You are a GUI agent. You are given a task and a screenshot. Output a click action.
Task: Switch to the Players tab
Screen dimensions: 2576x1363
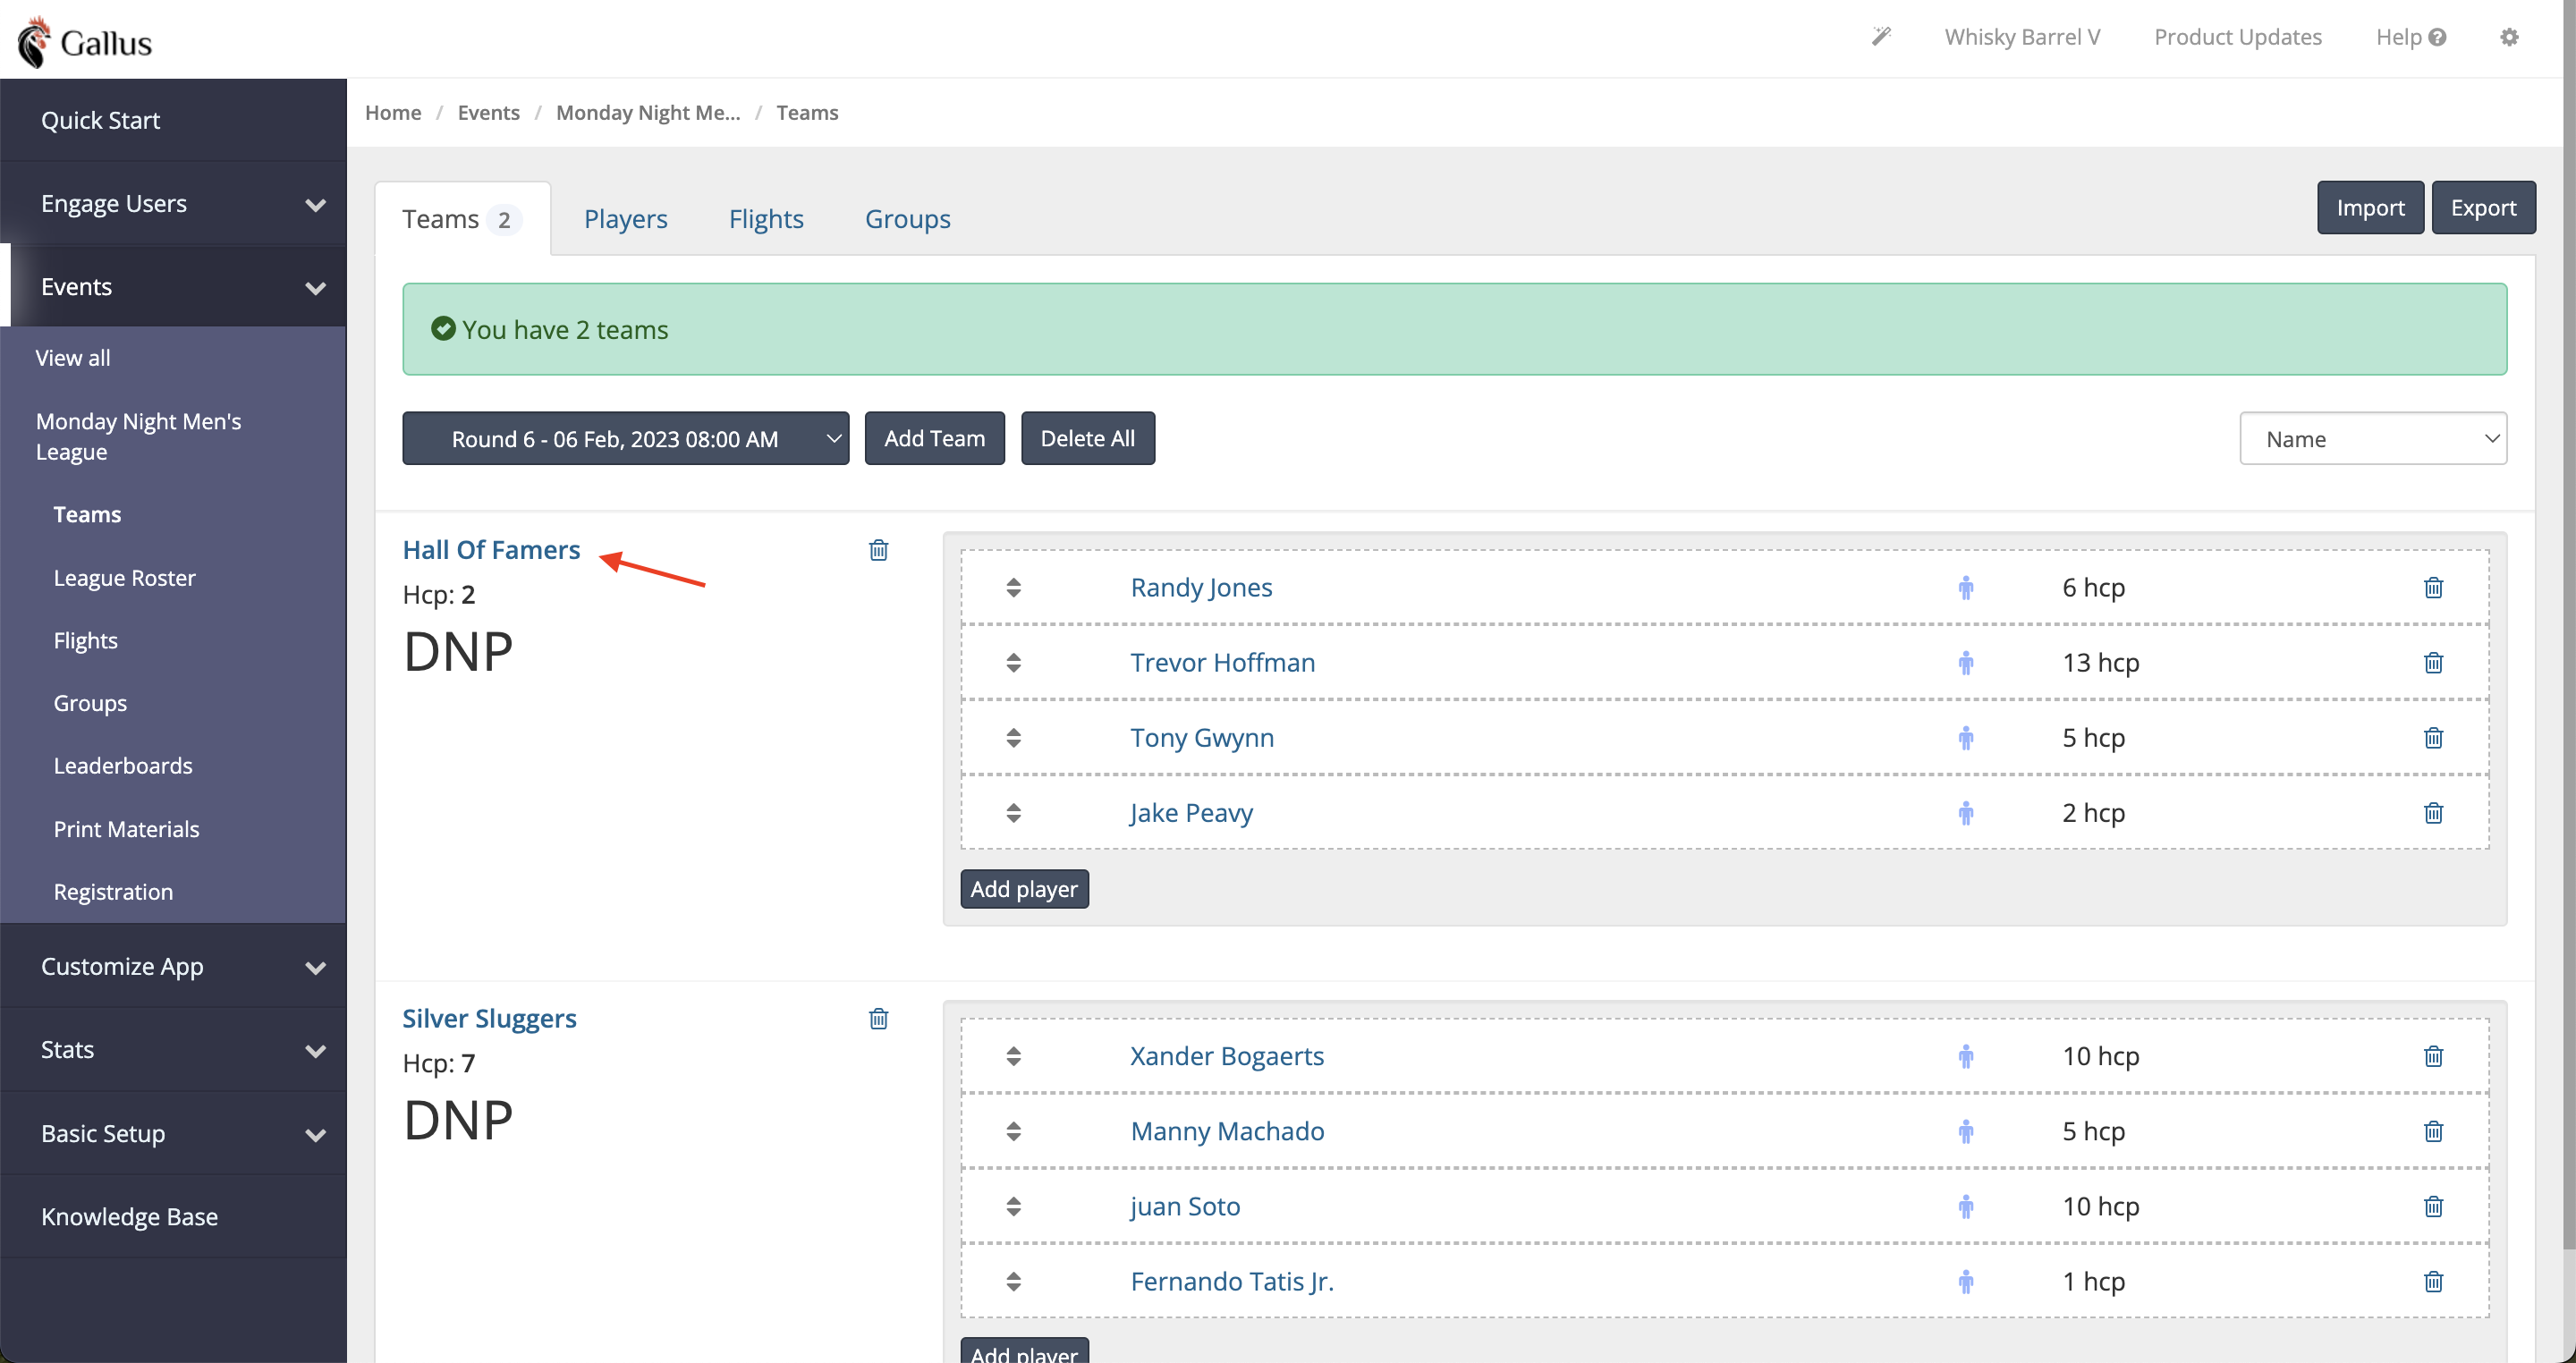pyautogui.click(x=625, y=219)
